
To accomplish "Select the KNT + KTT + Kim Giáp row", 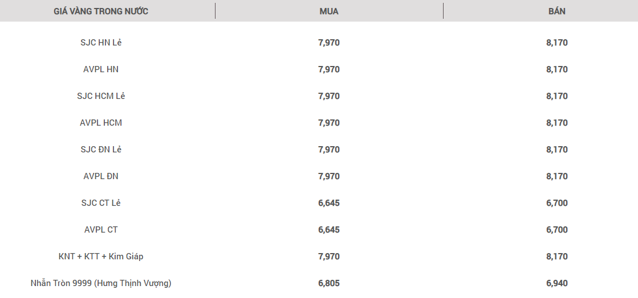I will 101,256.
